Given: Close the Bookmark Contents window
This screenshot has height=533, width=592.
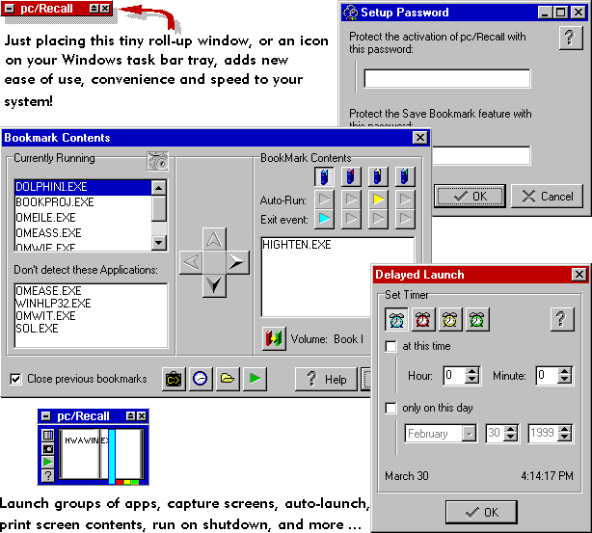Looking at the screenshot, I should 420,138.
